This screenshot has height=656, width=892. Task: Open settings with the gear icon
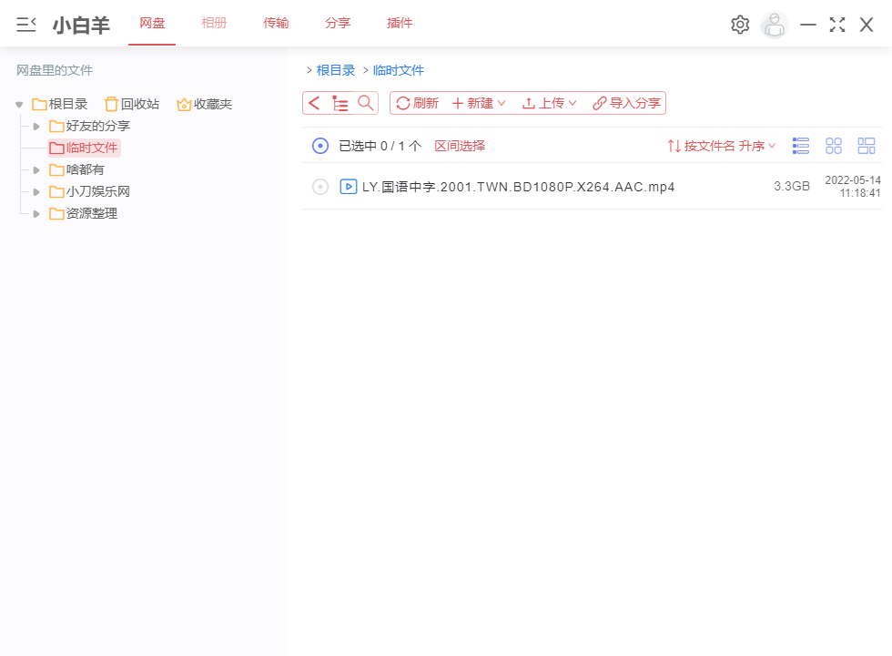(739, 24)
